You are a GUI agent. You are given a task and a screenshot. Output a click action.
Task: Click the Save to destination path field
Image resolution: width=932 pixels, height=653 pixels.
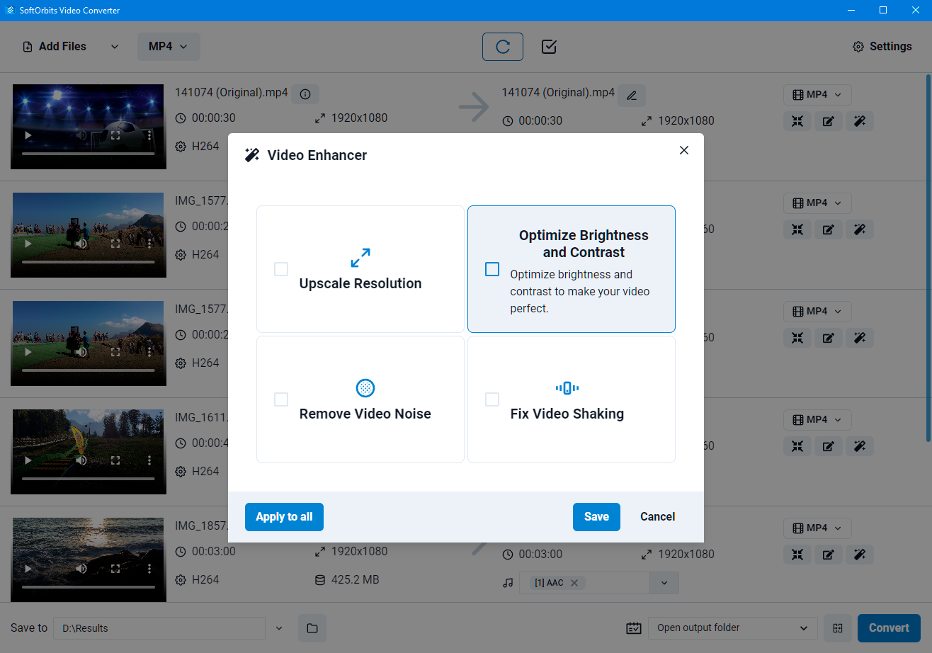(159, 628)
